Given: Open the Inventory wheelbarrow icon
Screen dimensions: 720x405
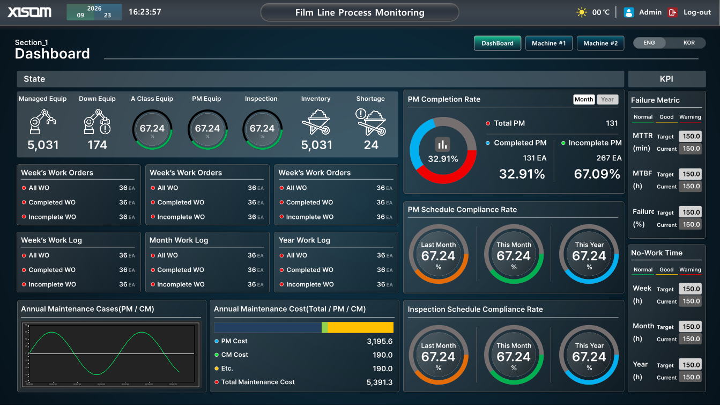Looking at the screenshot, I should (x=316, y=122).
